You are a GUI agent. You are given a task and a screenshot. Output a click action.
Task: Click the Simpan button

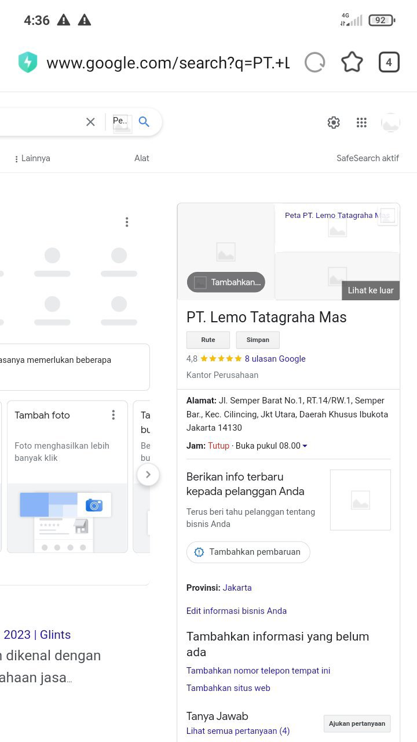click(x=258, y=340)
